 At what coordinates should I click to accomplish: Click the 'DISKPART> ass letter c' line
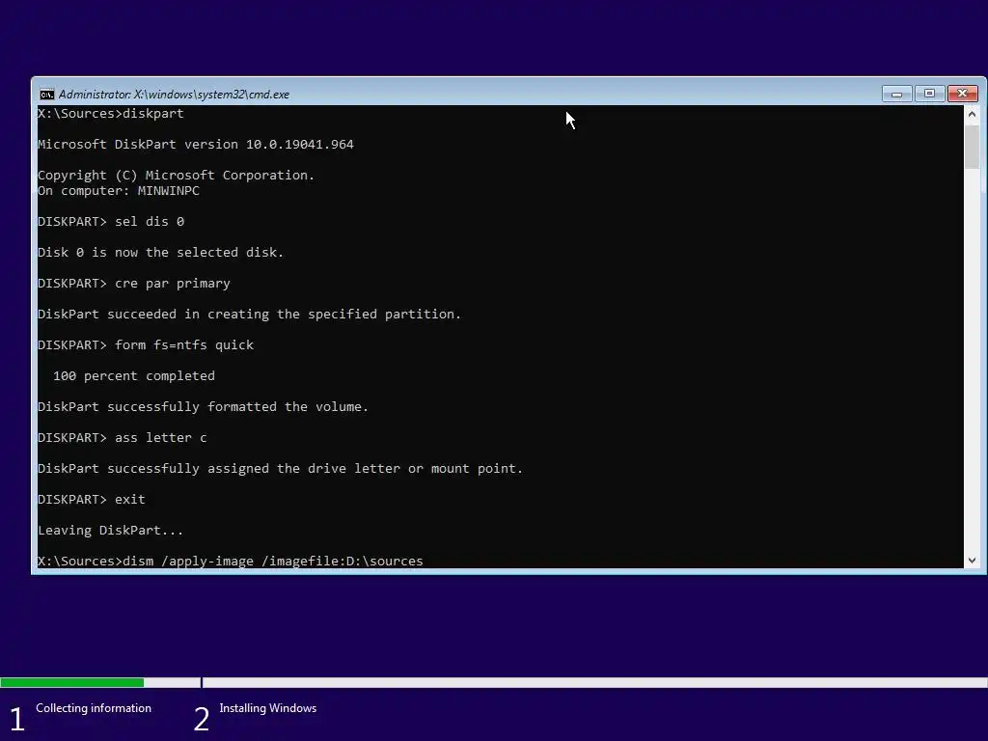pos(123,438)
